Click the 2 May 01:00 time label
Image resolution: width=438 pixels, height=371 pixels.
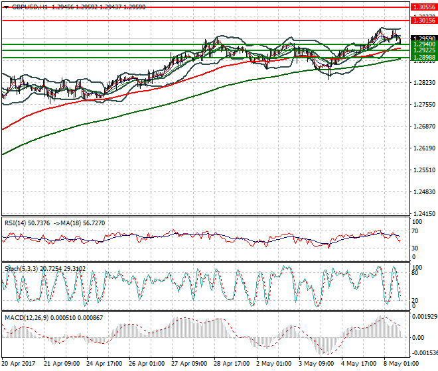pos(273,364)
